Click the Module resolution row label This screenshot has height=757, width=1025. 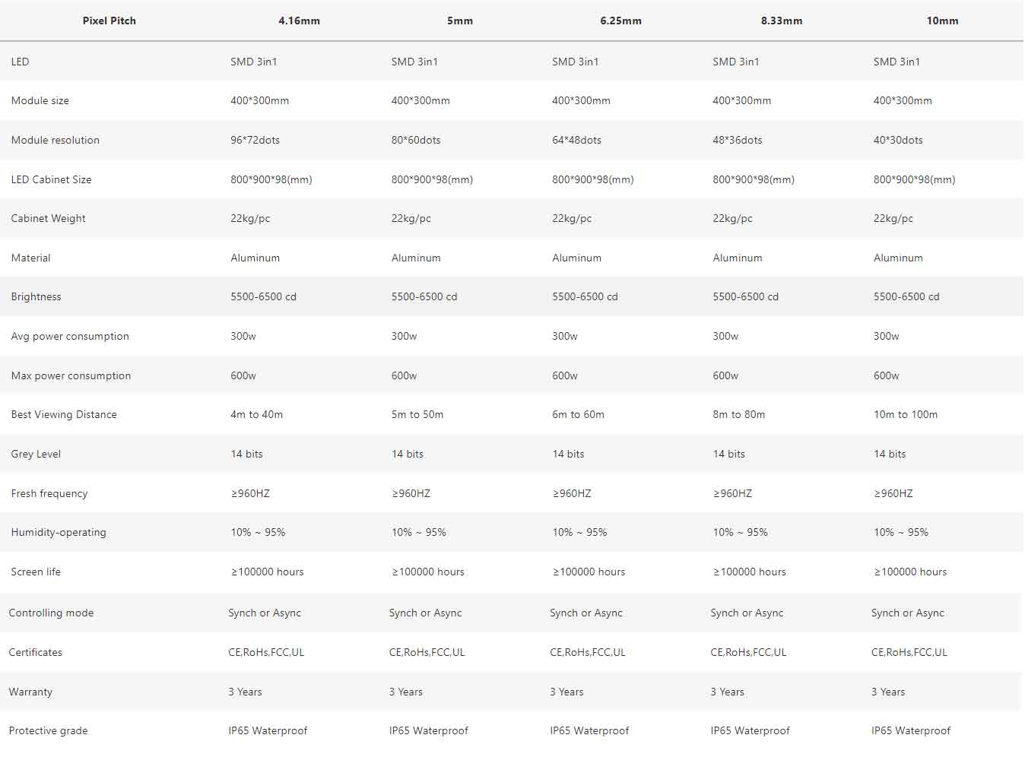[56, 141]
